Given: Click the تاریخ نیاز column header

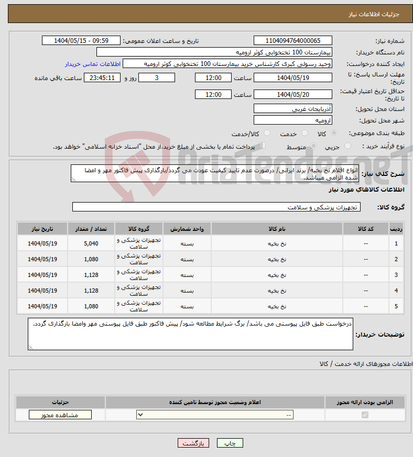Looking at the screenshot, I should [x=42, y=229].
